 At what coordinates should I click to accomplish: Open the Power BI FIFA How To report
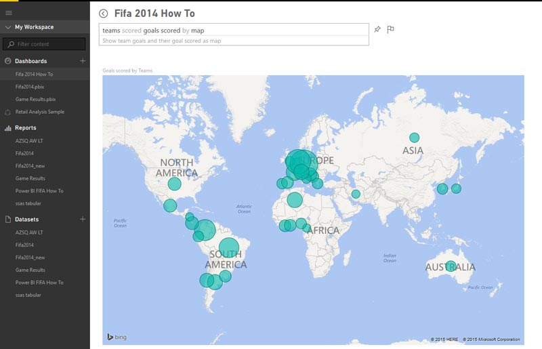click(39, 191)
